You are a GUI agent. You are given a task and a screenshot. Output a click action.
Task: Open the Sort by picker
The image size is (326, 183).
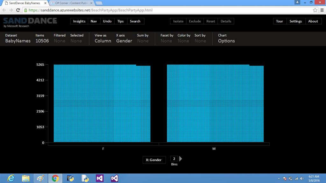tap(200, 39)
